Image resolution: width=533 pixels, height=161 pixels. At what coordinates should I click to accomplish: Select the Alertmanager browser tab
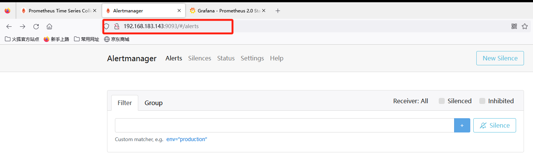pyautogui.click(x=144, y=11)
